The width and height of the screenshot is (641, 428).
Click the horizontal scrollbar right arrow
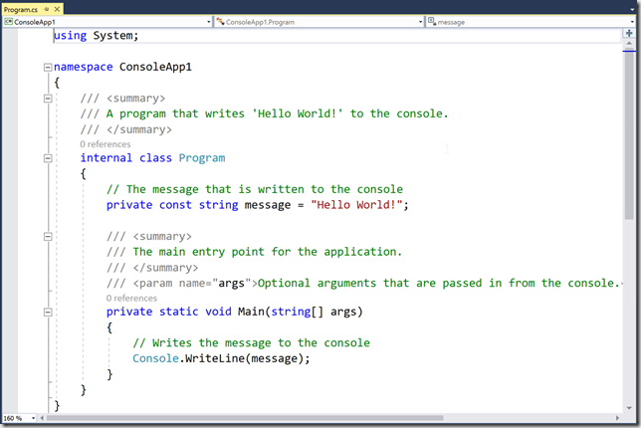coord(617,417)
